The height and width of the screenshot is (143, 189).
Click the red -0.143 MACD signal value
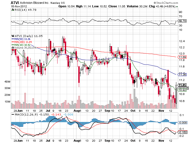tap(56, 114)
